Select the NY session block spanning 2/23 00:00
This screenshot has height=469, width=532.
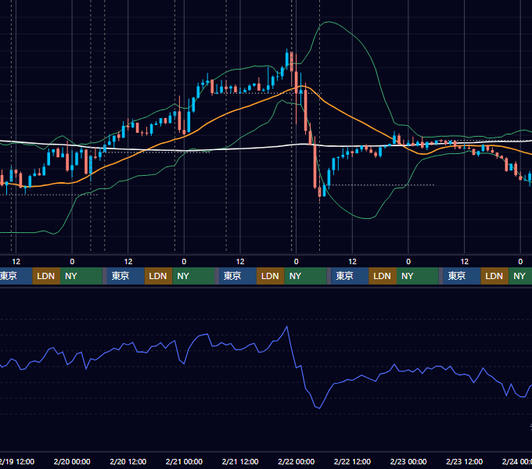tap(418, 276)
